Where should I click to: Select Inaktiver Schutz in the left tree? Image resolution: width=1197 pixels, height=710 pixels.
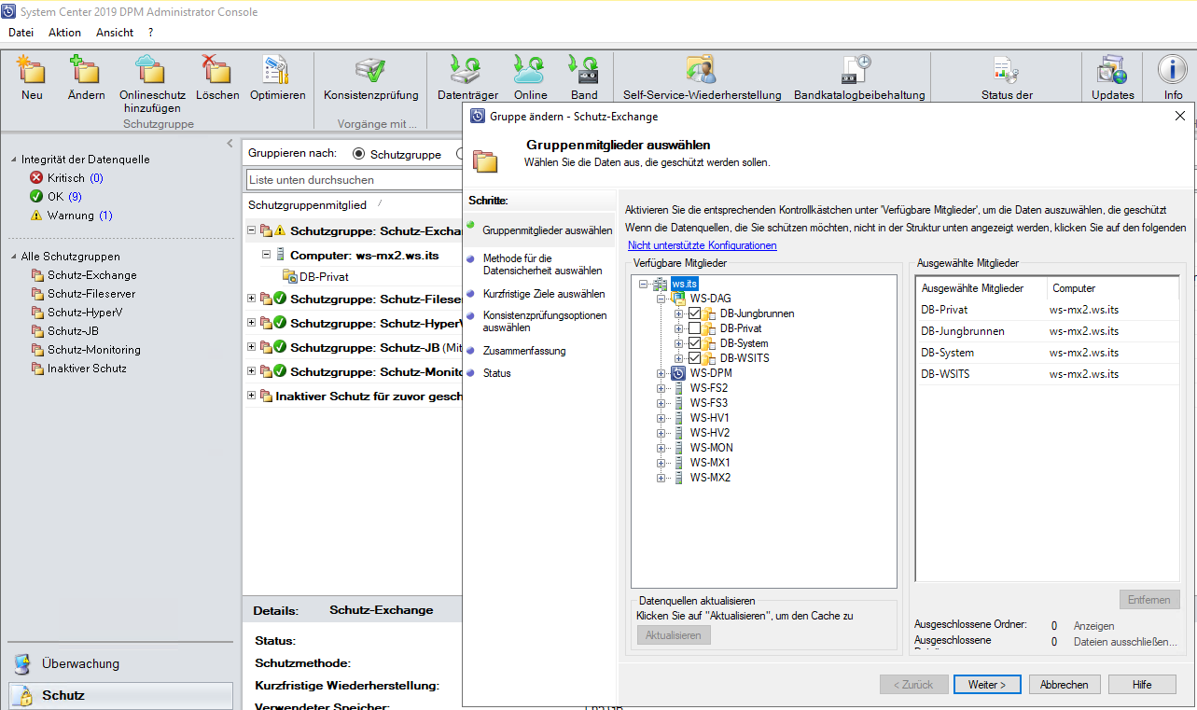point(87,369)
